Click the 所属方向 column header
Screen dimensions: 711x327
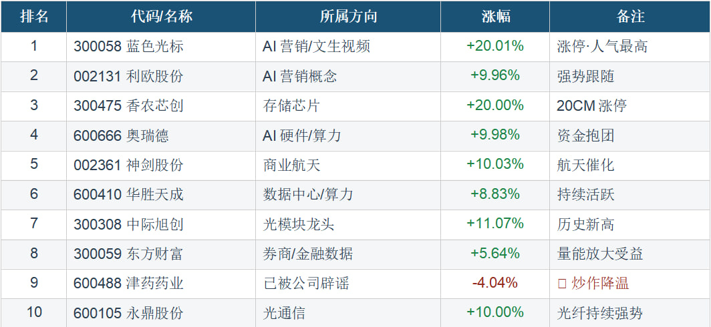point(347,17)
